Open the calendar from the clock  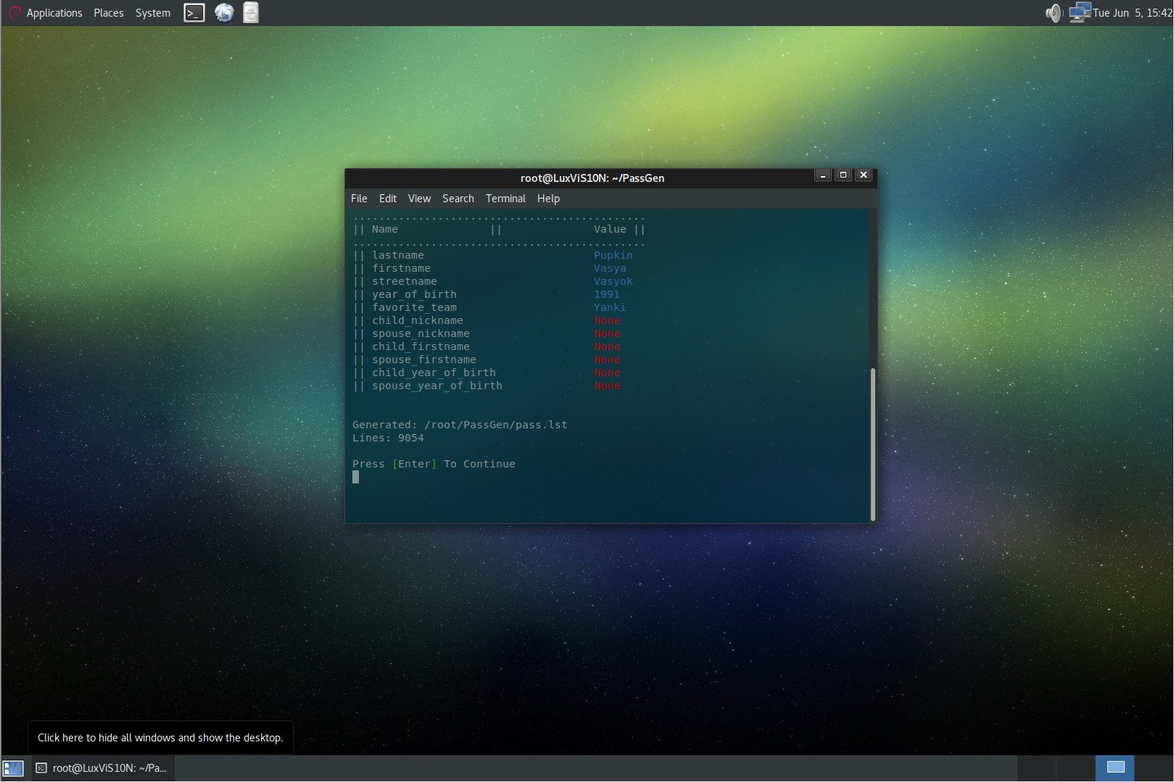(x=1132, y=13)
